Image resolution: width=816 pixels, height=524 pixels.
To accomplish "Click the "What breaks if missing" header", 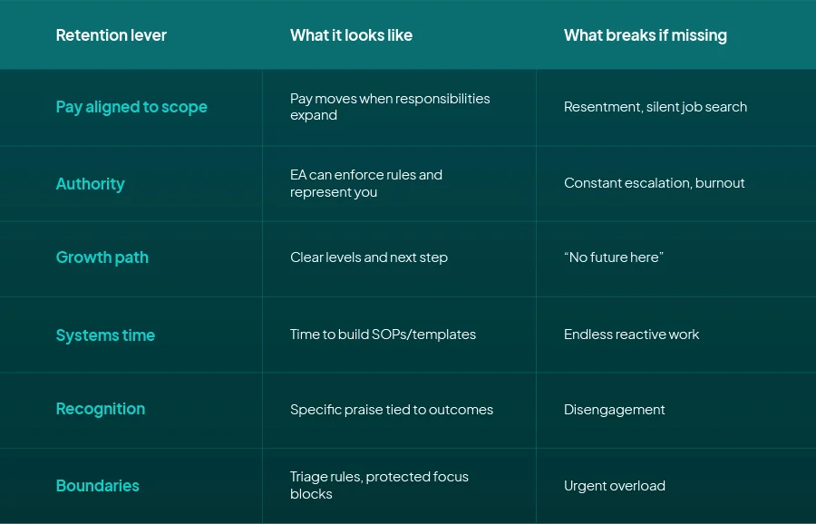I will (x=645, y=35).
